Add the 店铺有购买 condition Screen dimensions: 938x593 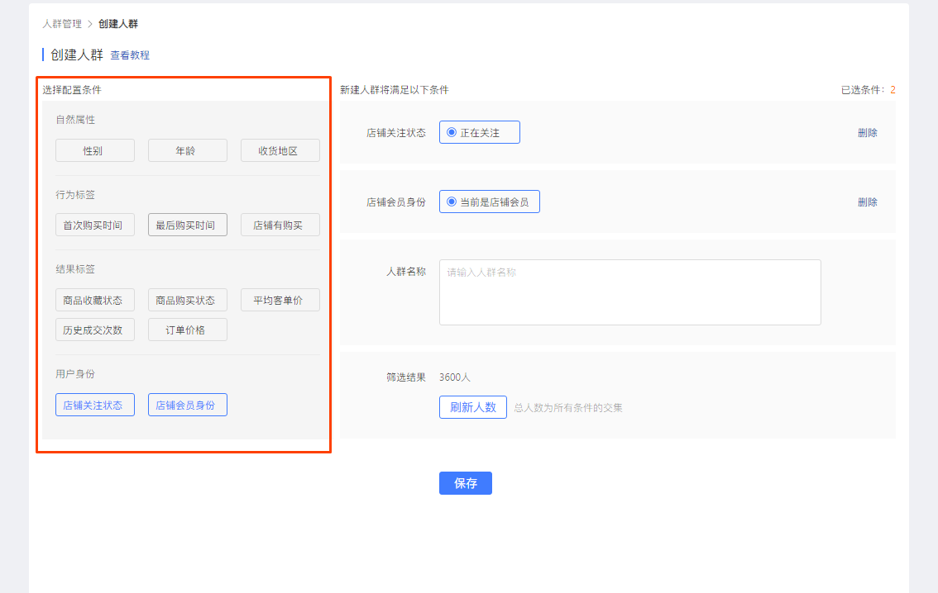point(280,225)
